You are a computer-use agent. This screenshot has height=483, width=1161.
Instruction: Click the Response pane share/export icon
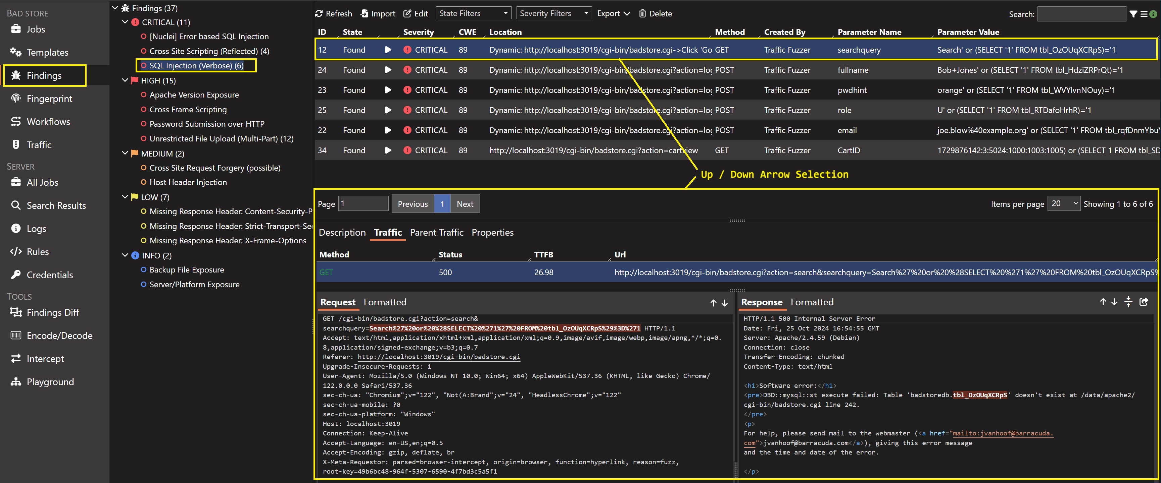coord(1144,302)
